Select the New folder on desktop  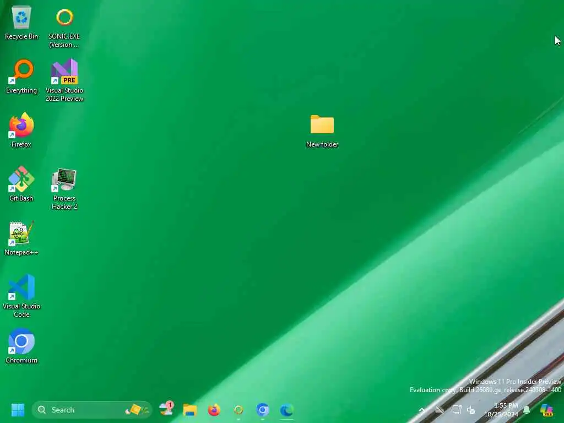coord(322,131)
